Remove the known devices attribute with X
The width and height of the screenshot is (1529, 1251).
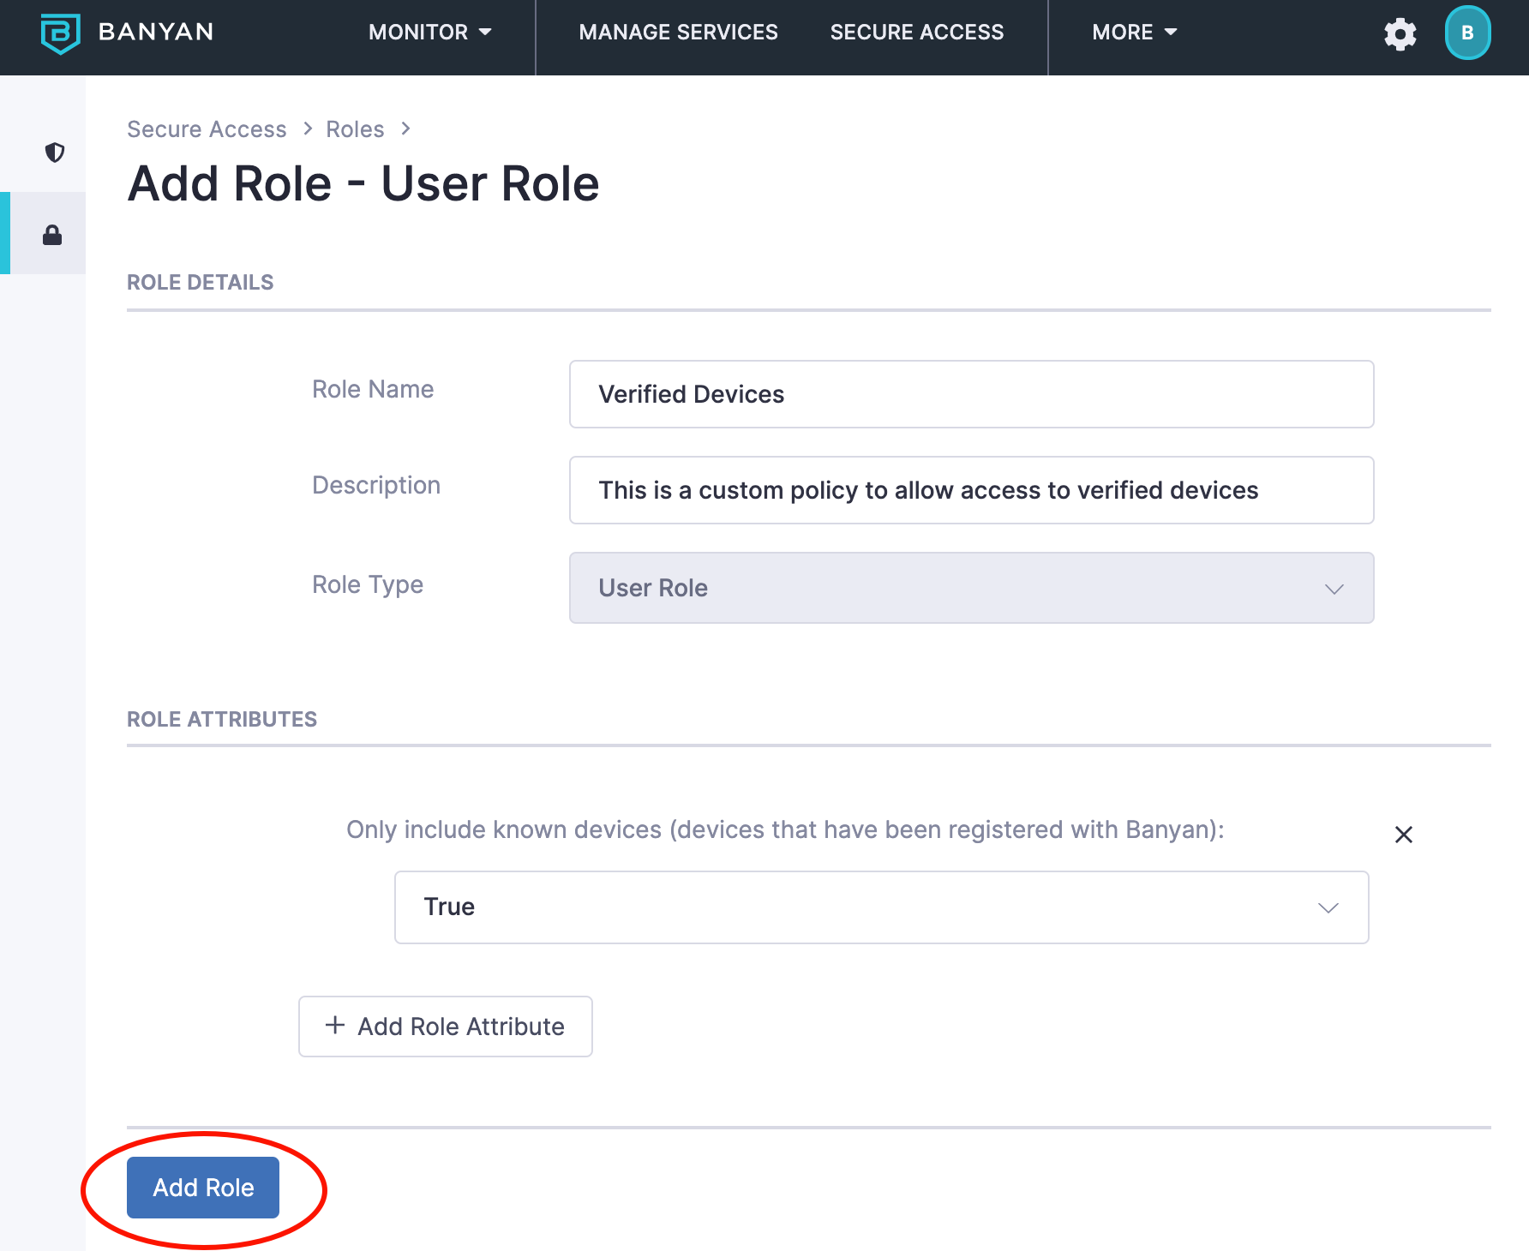tap(1403, 835)
